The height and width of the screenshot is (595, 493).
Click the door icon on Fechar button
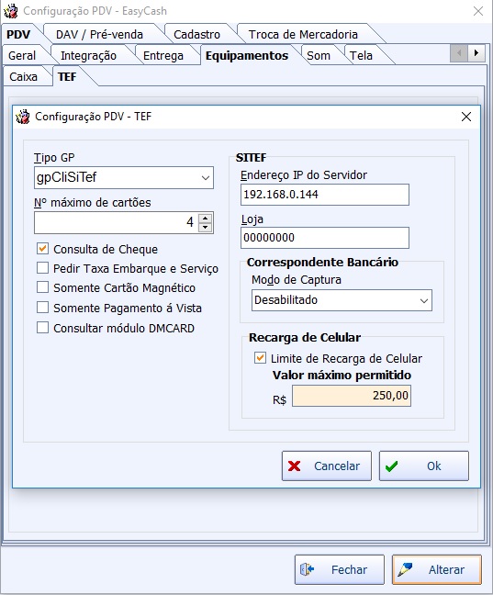click(307, 569)
